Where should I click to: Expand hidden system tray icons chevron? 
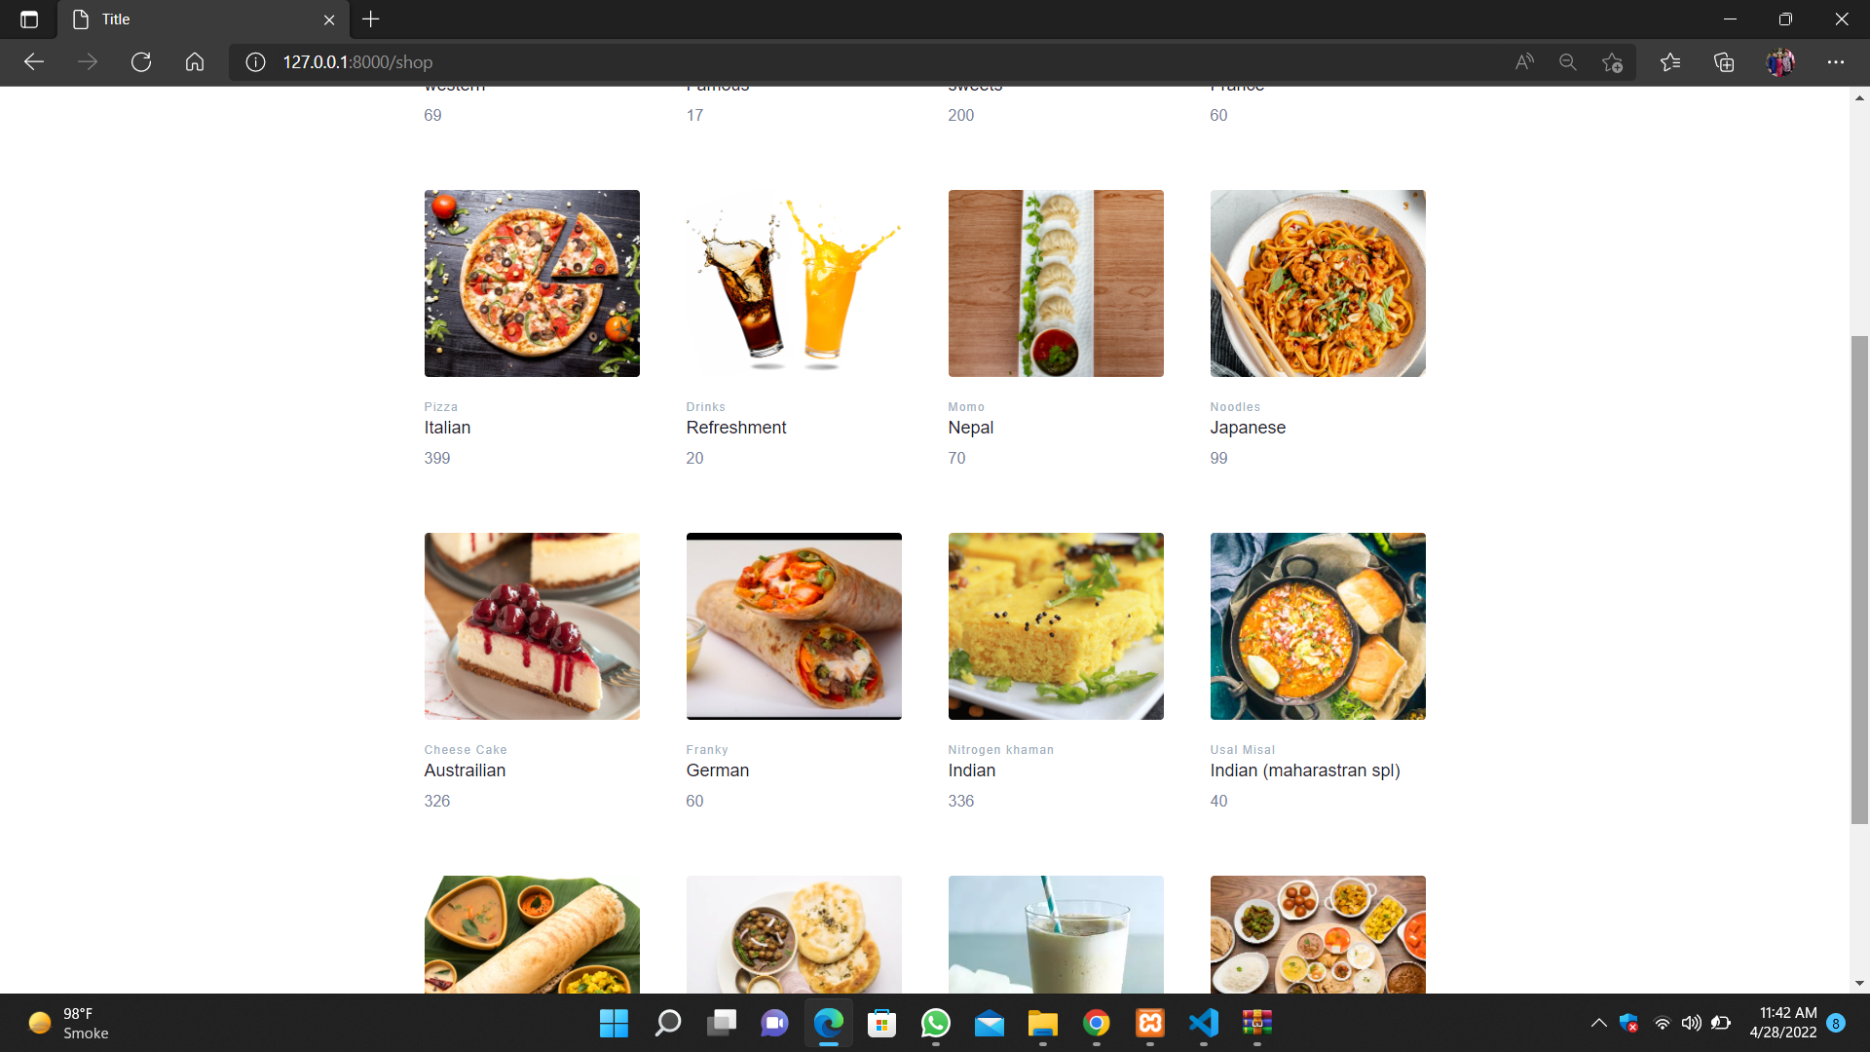pos(1598,1023)
